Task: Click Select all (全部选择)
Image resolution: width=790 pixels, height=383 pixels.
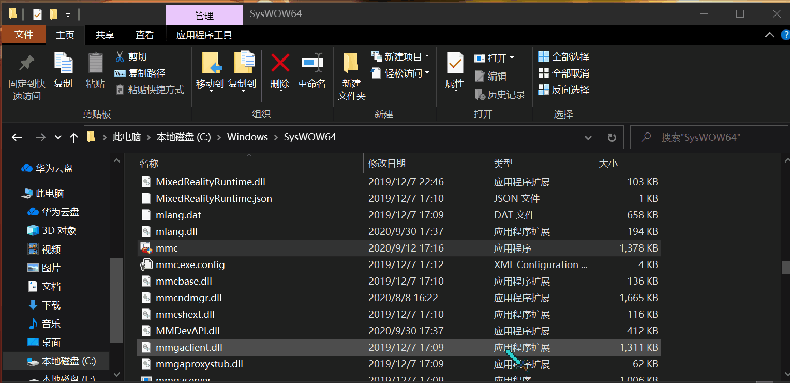Action: 564,56
